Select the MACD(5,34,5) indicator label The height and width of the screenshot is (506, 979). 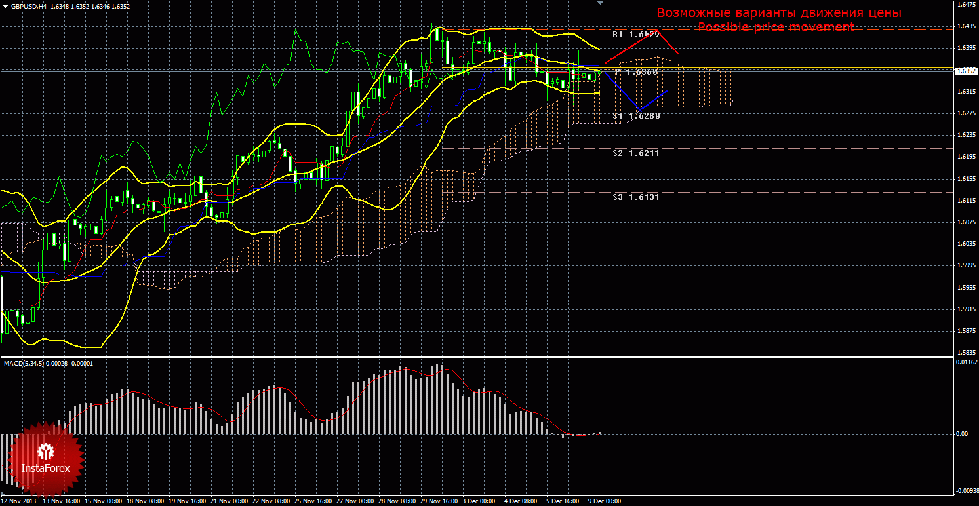[x=26, y=362]
